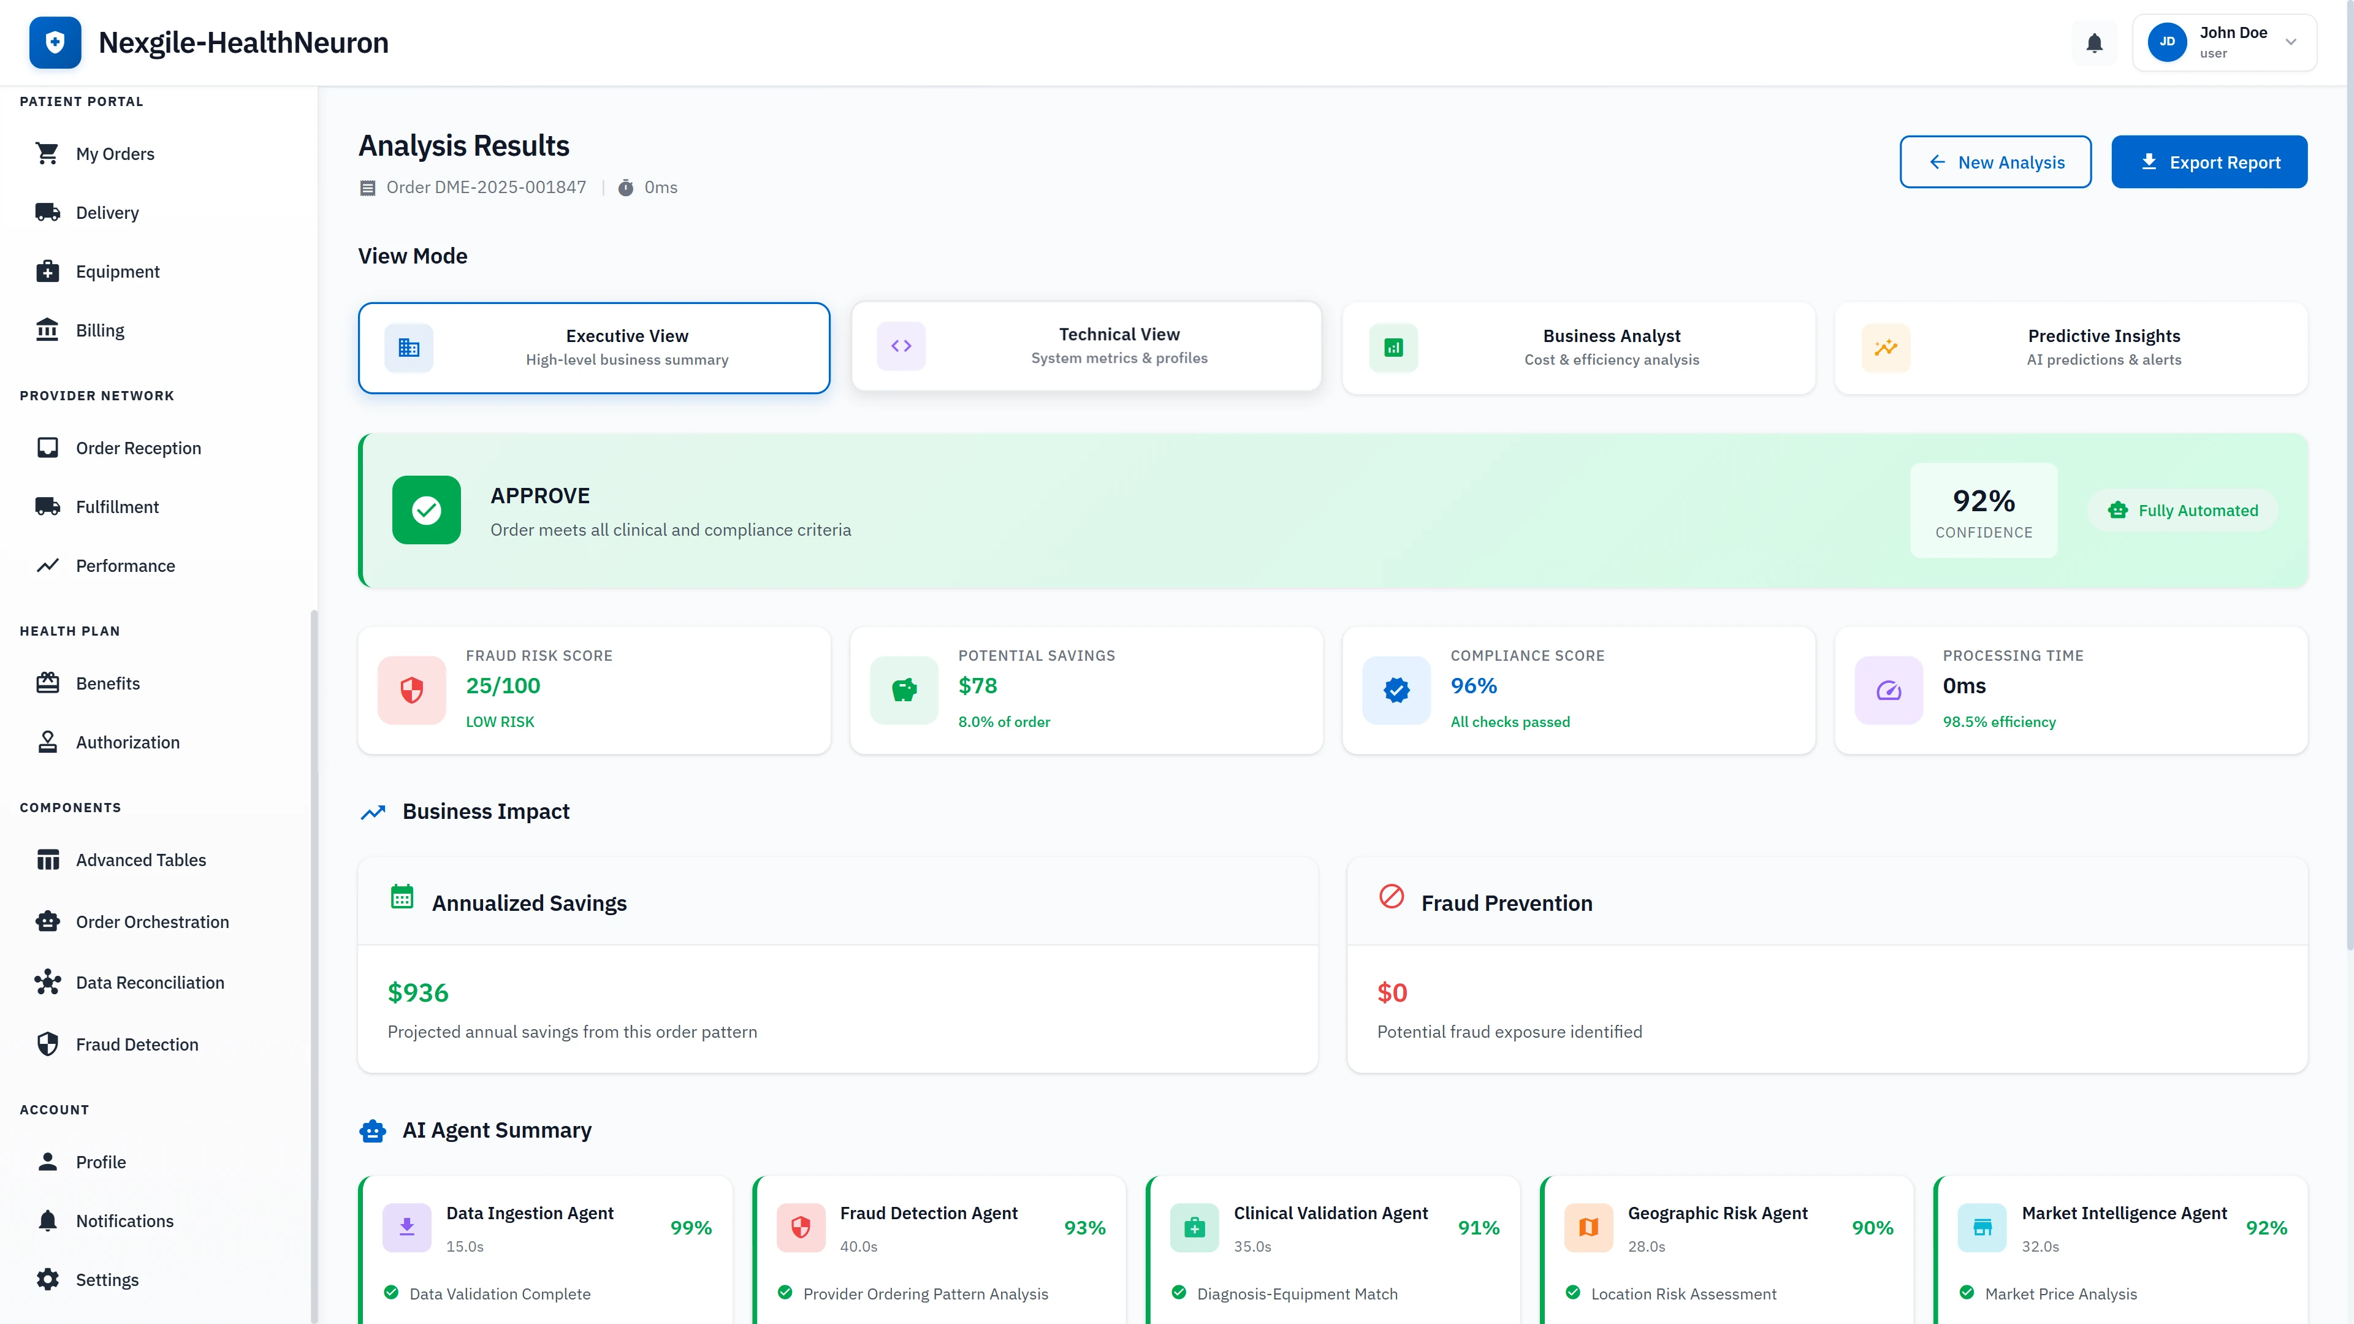This screenshot has width=2354, height=1324.
Task: Open the My Orders shopping cart icon
Action: click(48, 153)
